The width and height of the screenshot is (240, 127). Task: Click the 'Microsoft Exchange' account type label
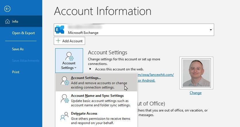83,33
